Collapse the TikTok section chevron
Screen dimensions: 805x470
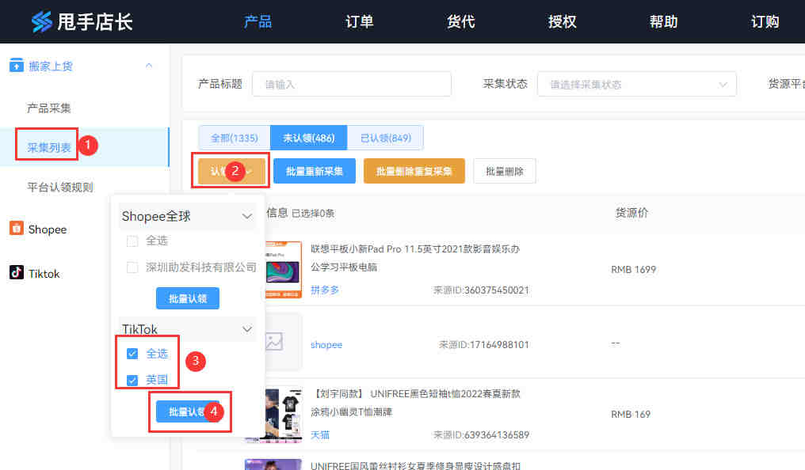247,329
